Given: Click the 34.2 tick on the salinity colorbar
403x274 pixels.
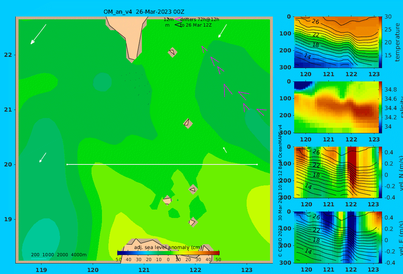Looking at the screenshot, I should (391, 117).
